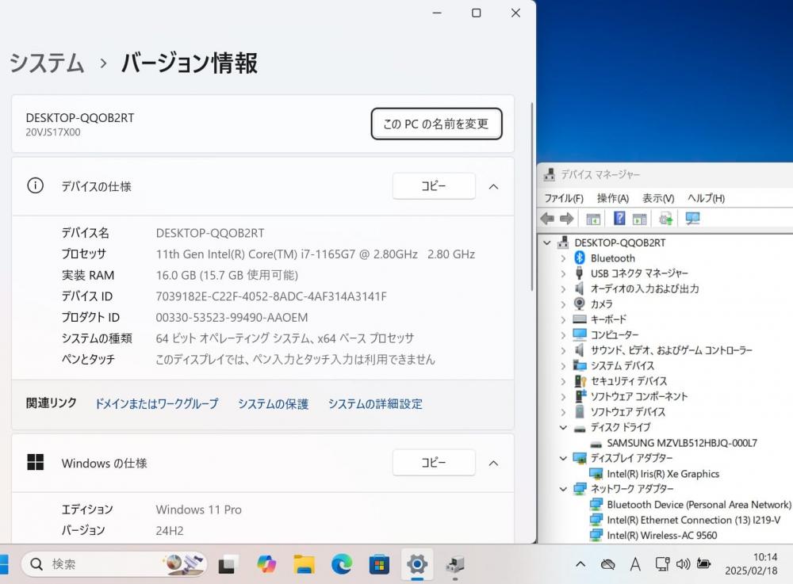The width and height of the screenshot is (793, 584).
Task: Click the show/hide console tree toolbar icon
Action: click(x=592, y=219)
